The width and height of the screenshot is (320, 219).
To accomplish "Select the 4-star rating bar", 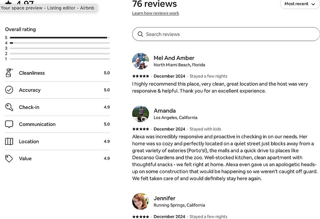I will pyautogui.click(x=60, y=43).
